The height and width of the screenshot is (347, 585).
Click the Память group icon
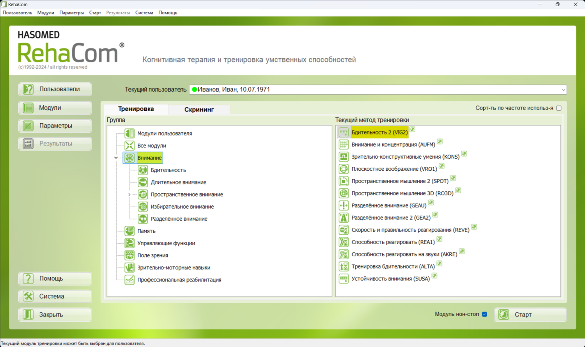(x=129, y=231)
